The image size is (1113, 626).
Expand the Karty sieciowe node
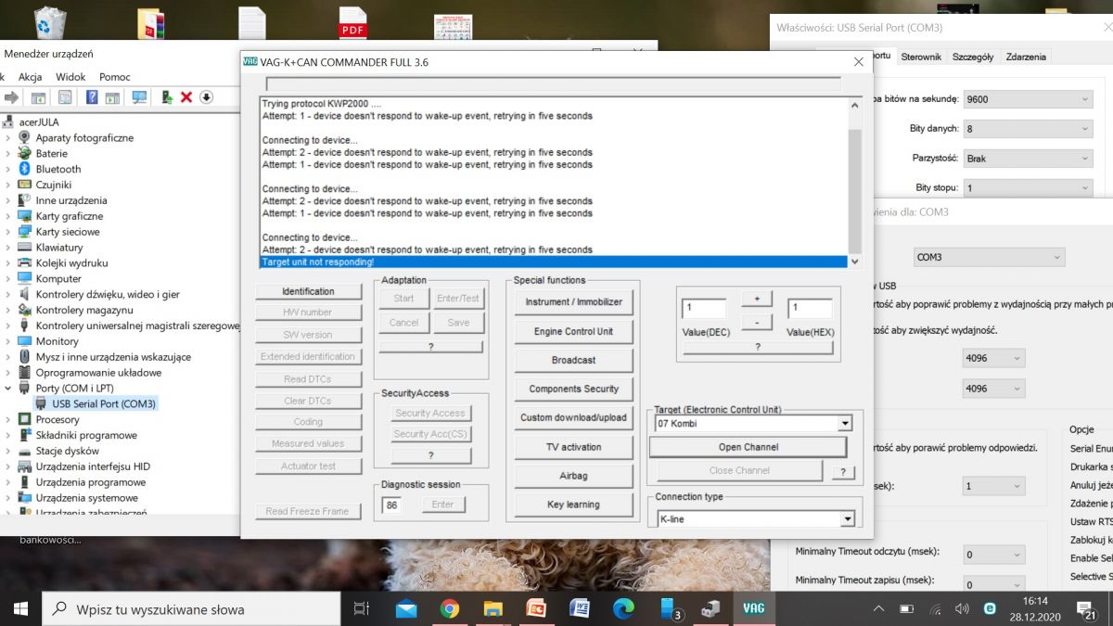[x=8, y=232]
